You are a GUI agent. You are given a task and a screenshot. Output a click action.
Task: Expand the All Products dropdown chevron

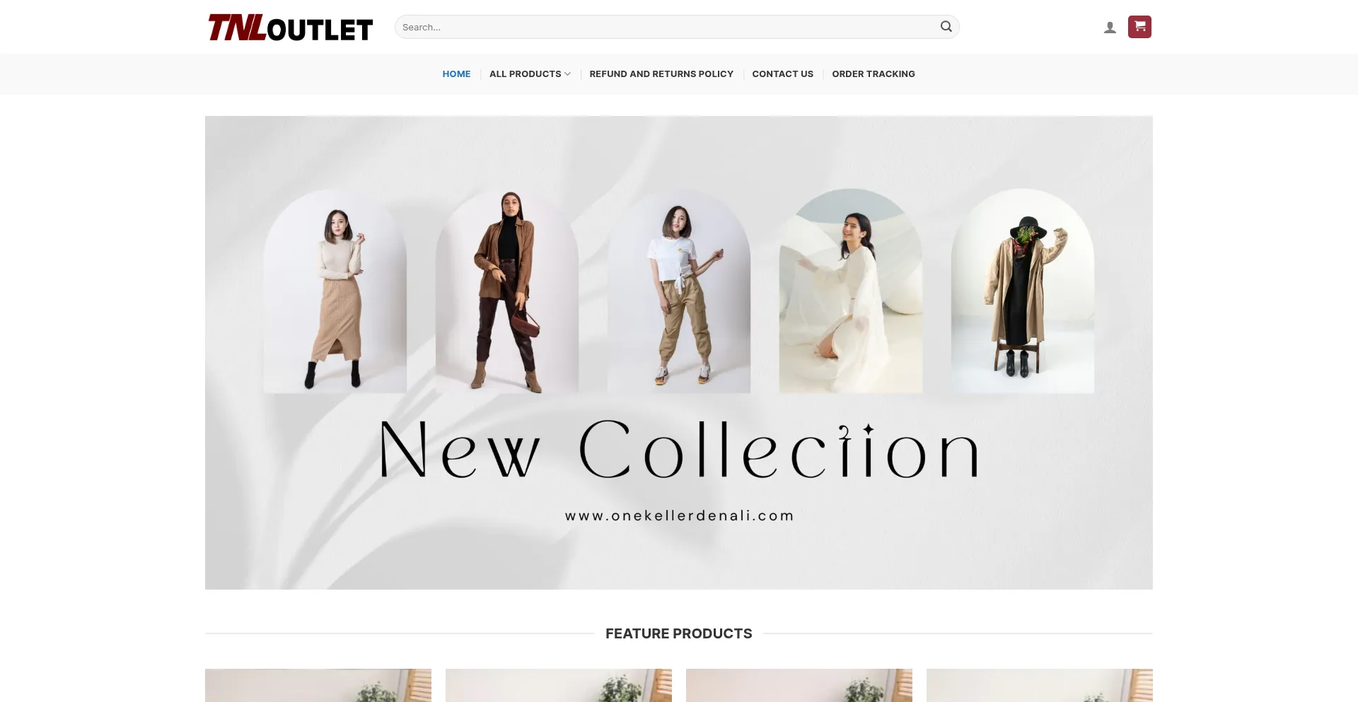(x=567, y=74)
